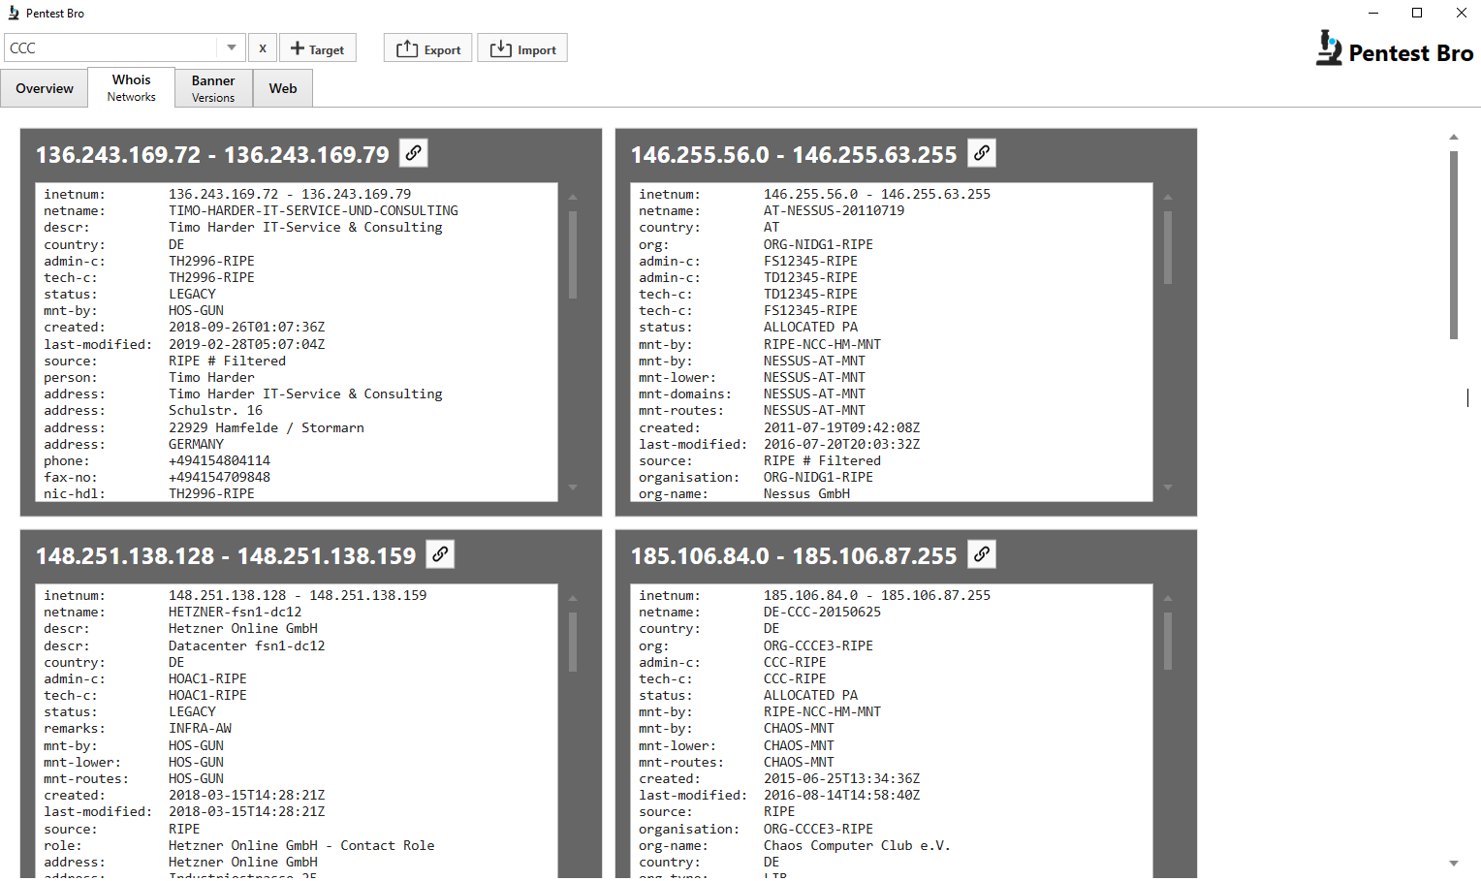Click netname DE-CCC-20150625
This screenshot has width=1481, height=881.
click(x=822, y=612)
